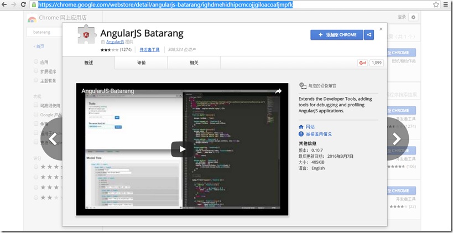Click the 登录 sign-in link
The height and width of the screenshot is (233, 453).
[402, 17]
